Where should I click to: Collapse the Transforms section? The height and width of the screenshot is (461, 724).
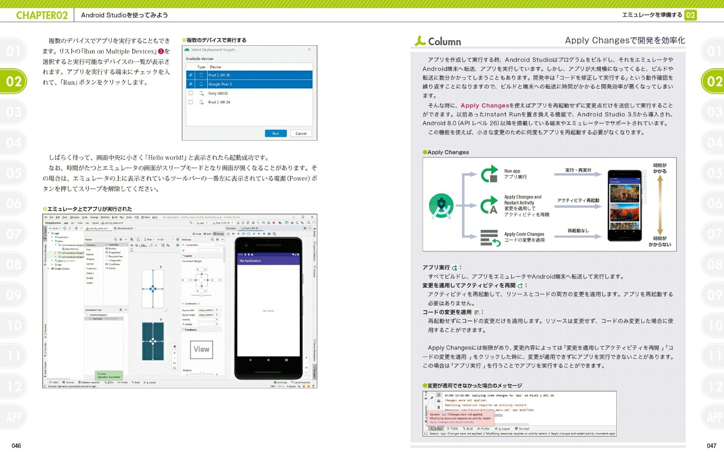pos(183,330)
